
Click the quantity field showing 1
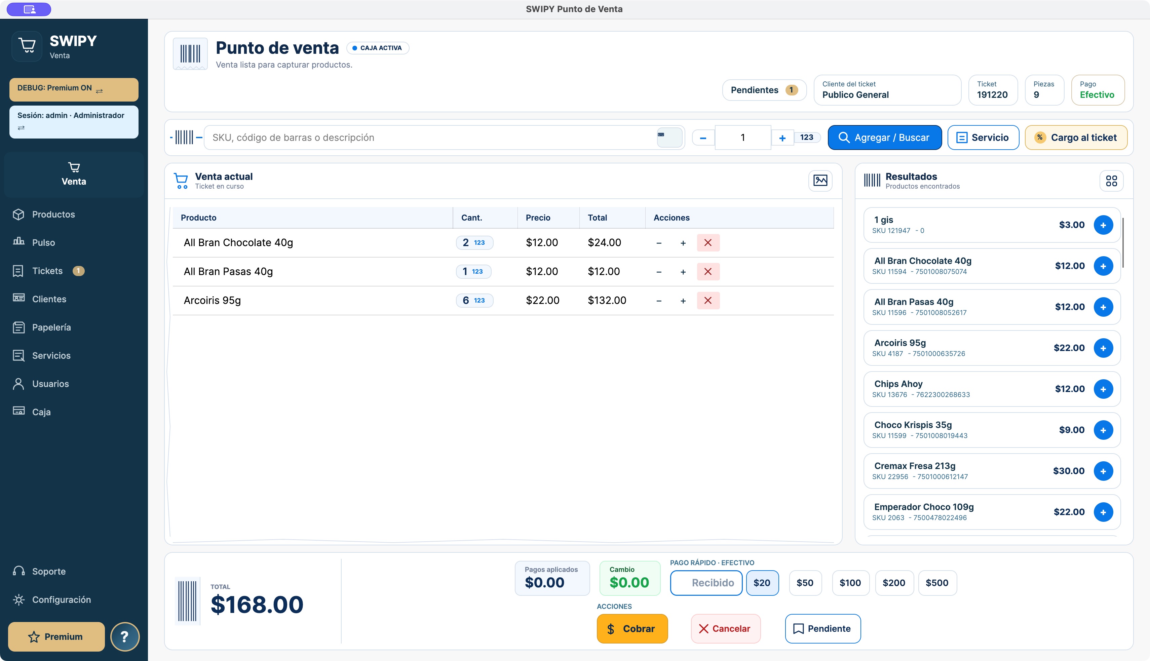743,138
